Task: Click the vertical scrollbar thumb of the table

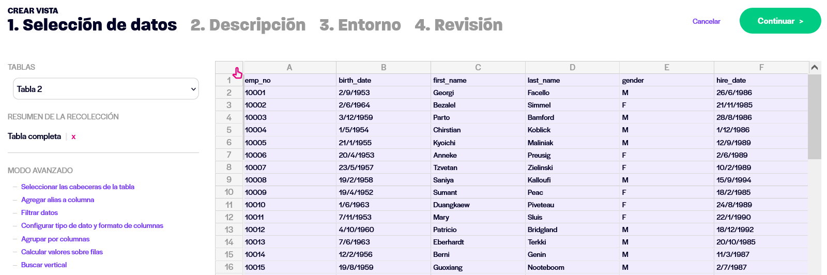Action: 815,117
